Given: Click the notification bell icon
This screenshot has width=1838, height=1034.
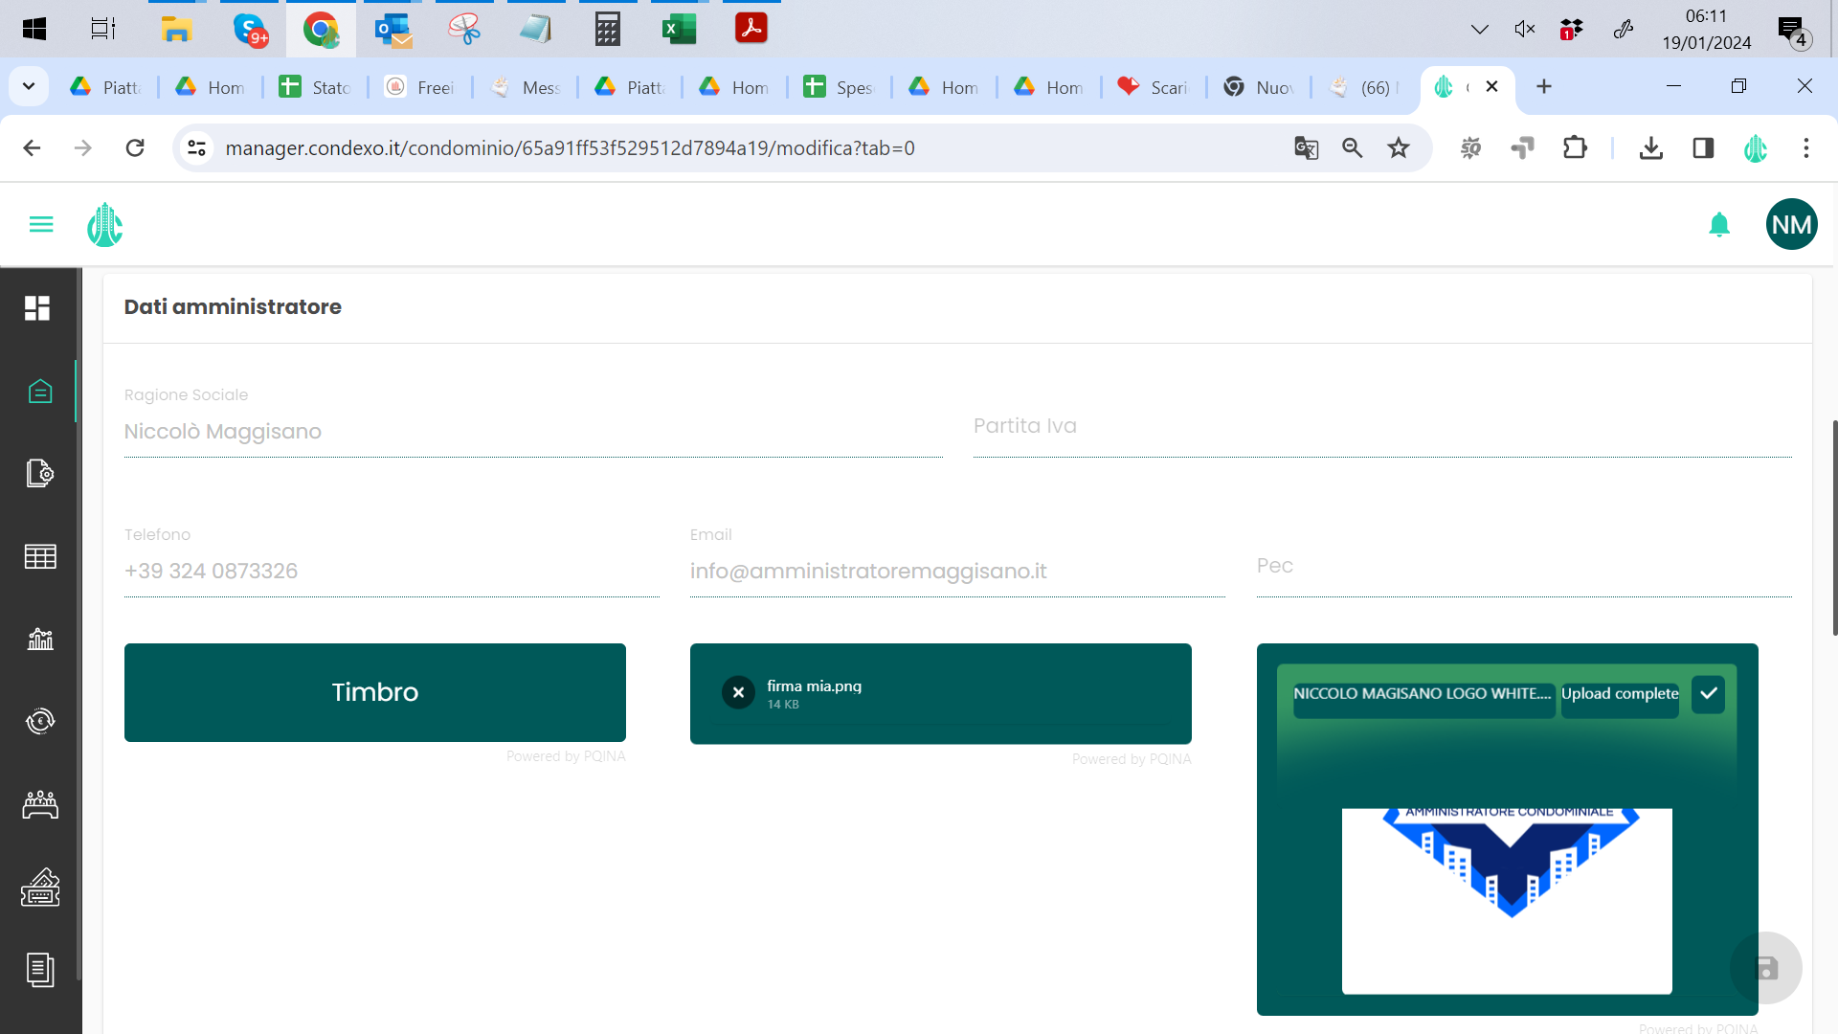Looking at the screenshot, I should point(1719,224).
